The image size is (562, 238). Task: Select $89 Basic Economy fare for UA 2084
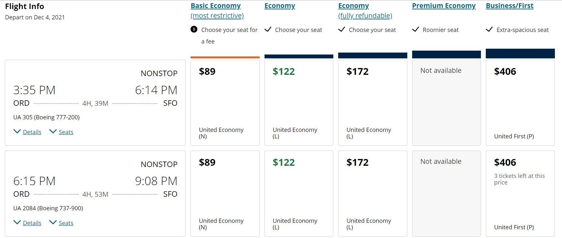225,193
